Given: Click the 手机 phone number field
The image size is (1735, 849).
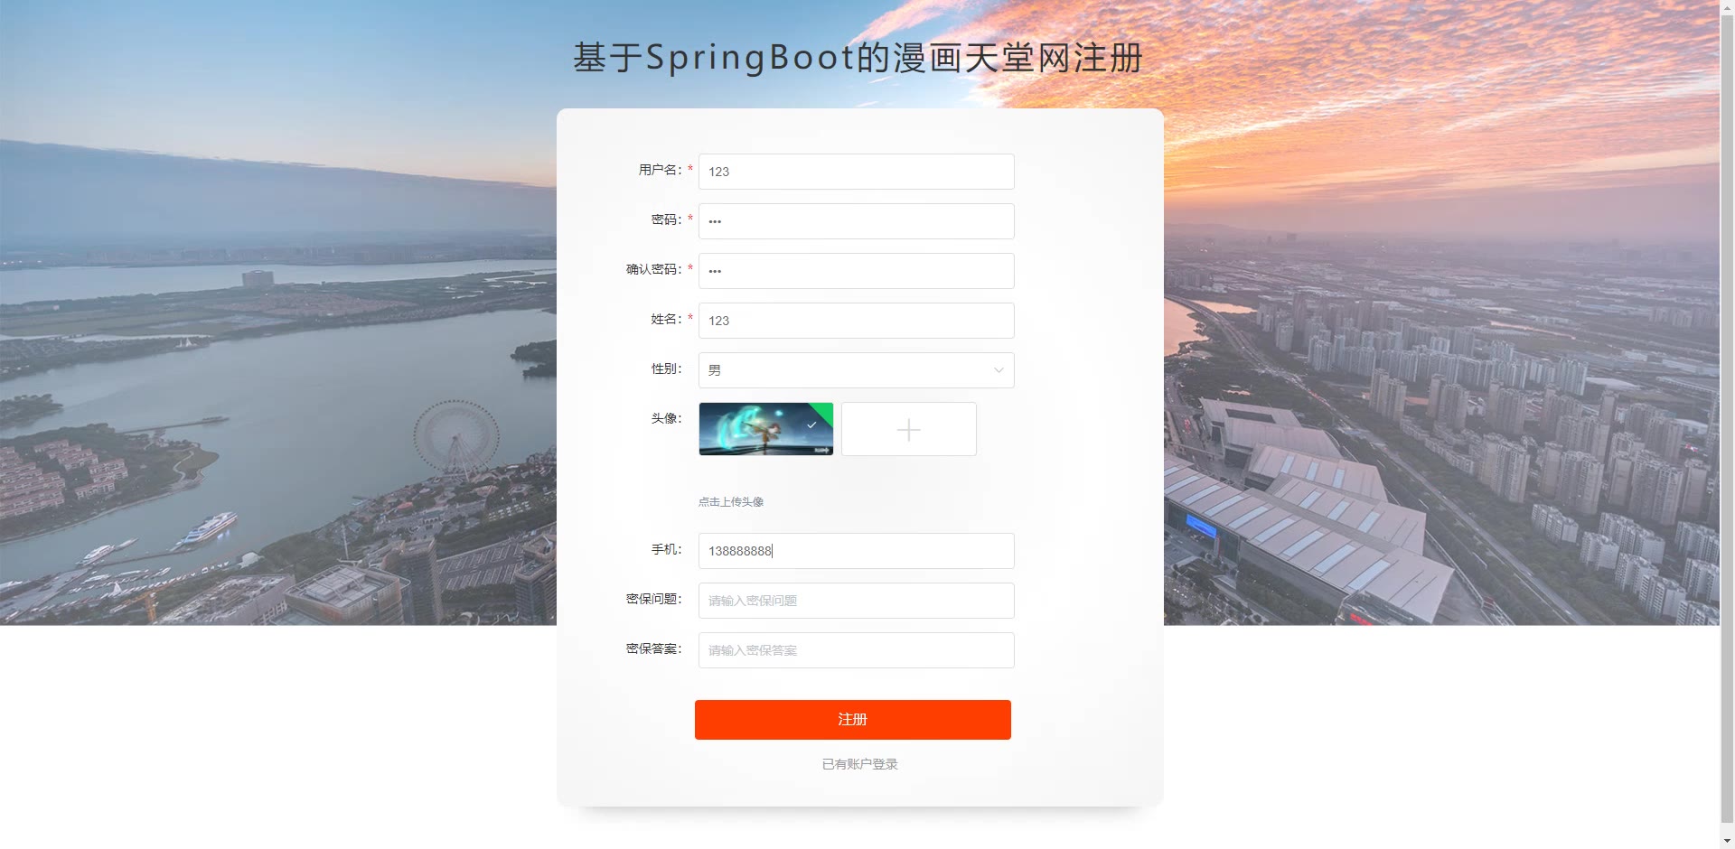Looking at the screenshot, I should [856, 551].
